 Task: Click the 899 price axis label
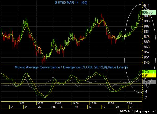click(147, 16)
